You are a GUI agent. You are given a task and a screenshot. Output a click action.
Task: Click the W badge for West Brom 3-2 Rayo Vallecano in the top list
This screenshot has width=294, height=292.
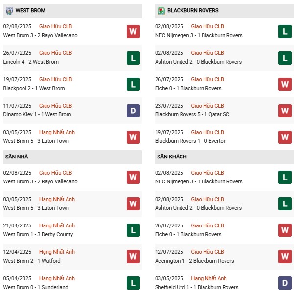point(133,32)
